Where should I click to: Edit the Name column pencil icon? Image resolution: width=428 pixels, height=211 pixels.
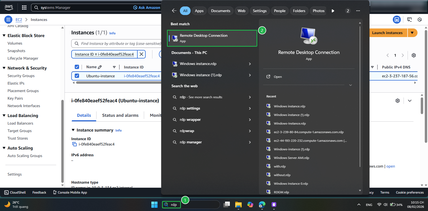click(x=100, y=67)
